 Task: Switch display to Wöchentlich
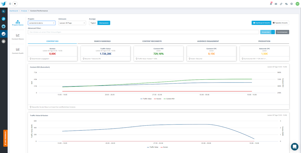[104, 23]
